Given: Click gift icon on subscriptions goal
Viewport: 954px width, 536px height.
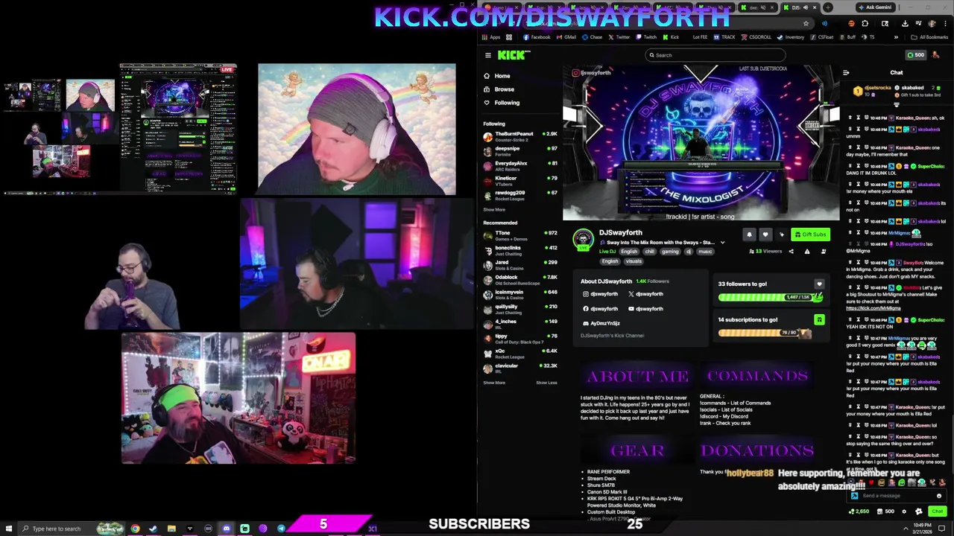Looking at the screenshot, I should pos(819,320).
